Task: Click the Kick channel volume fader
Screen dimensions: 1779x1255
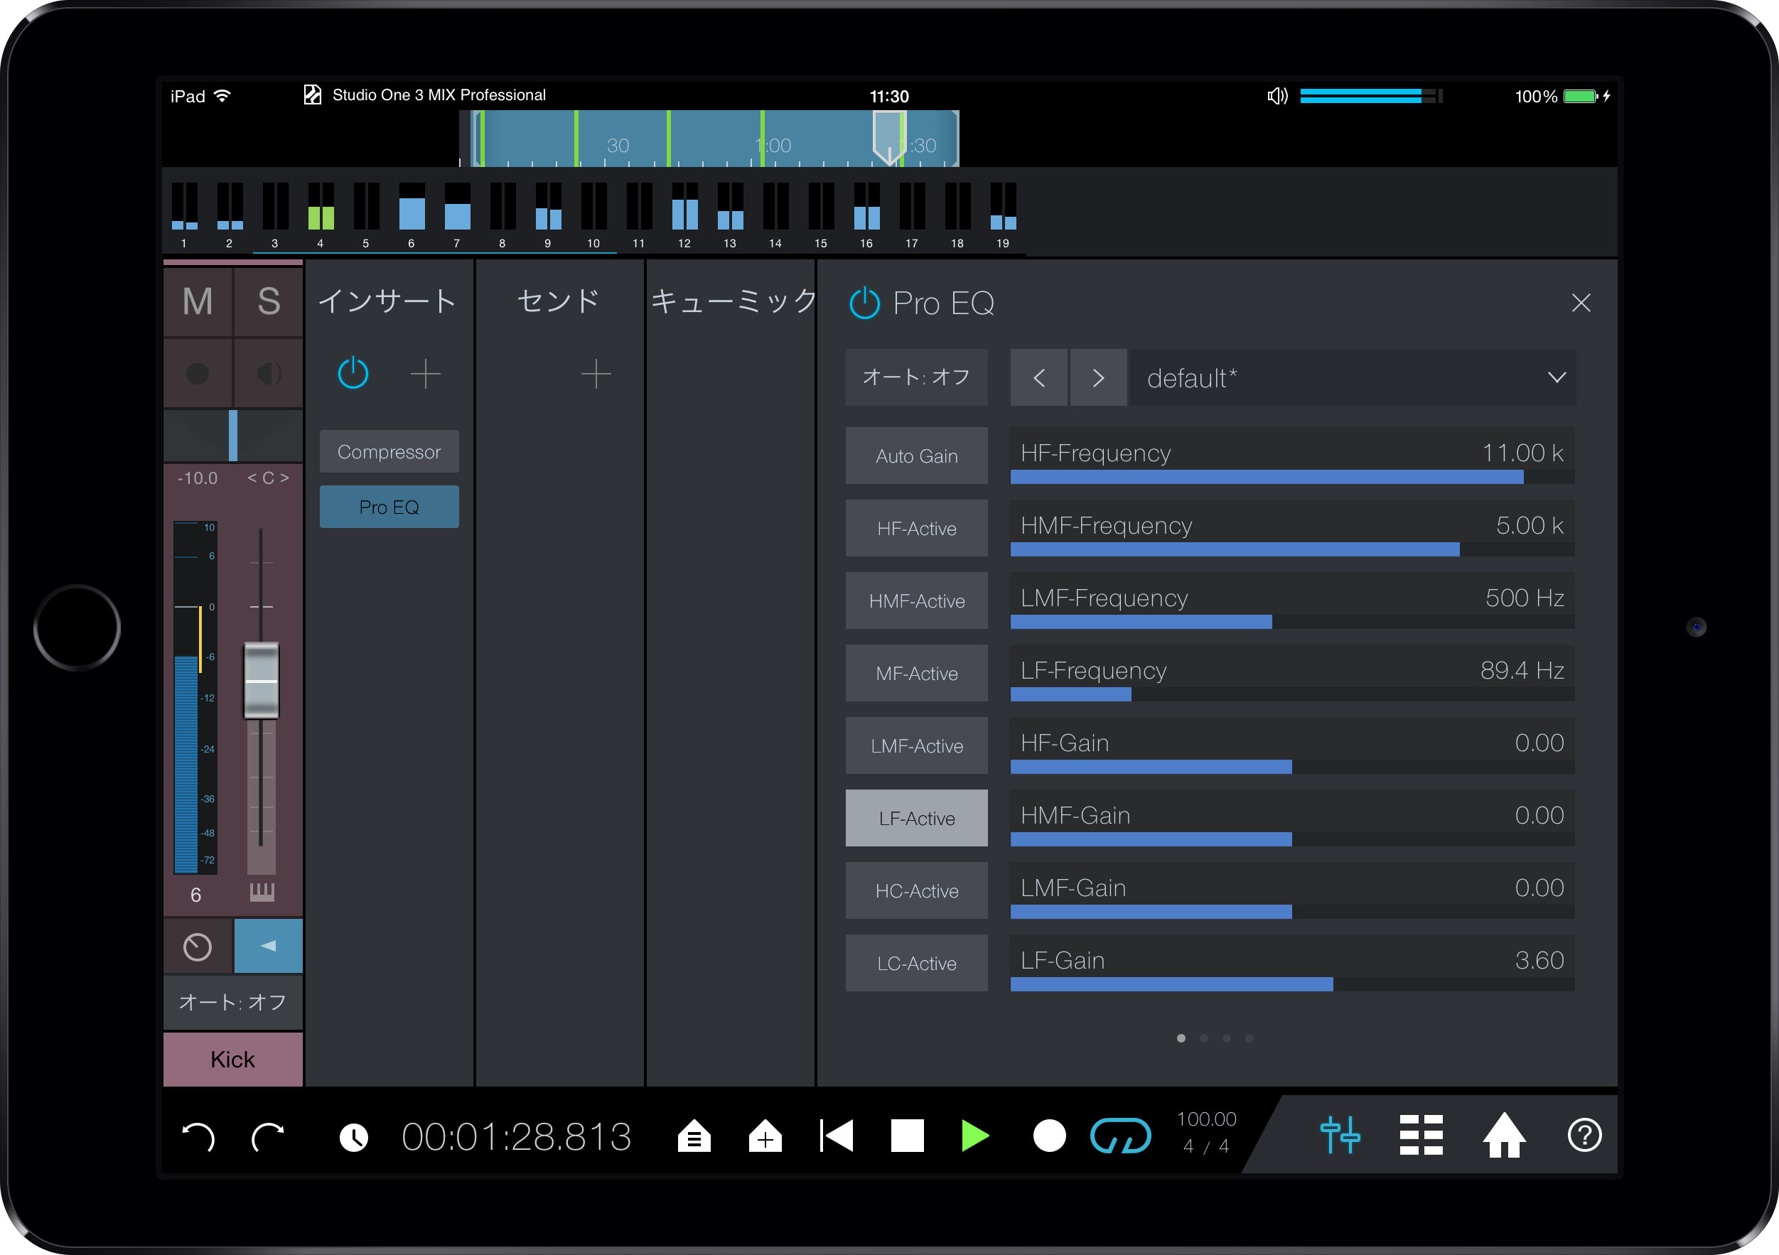Action: [x=261, y=681]
